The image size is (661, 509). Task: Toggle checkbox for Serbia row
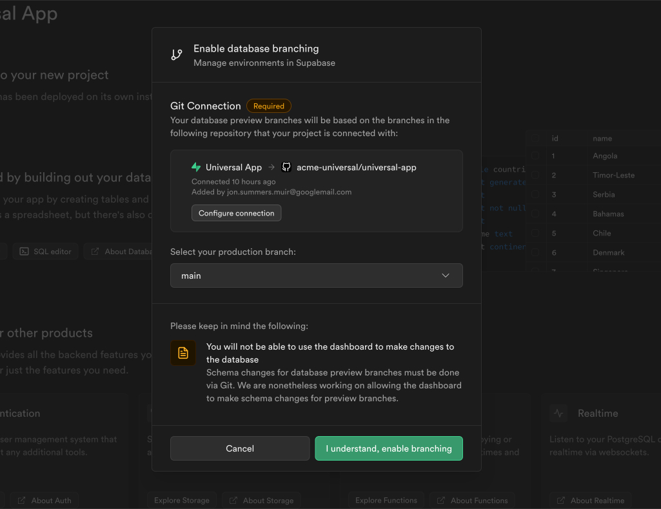click(x=535, y=194)
